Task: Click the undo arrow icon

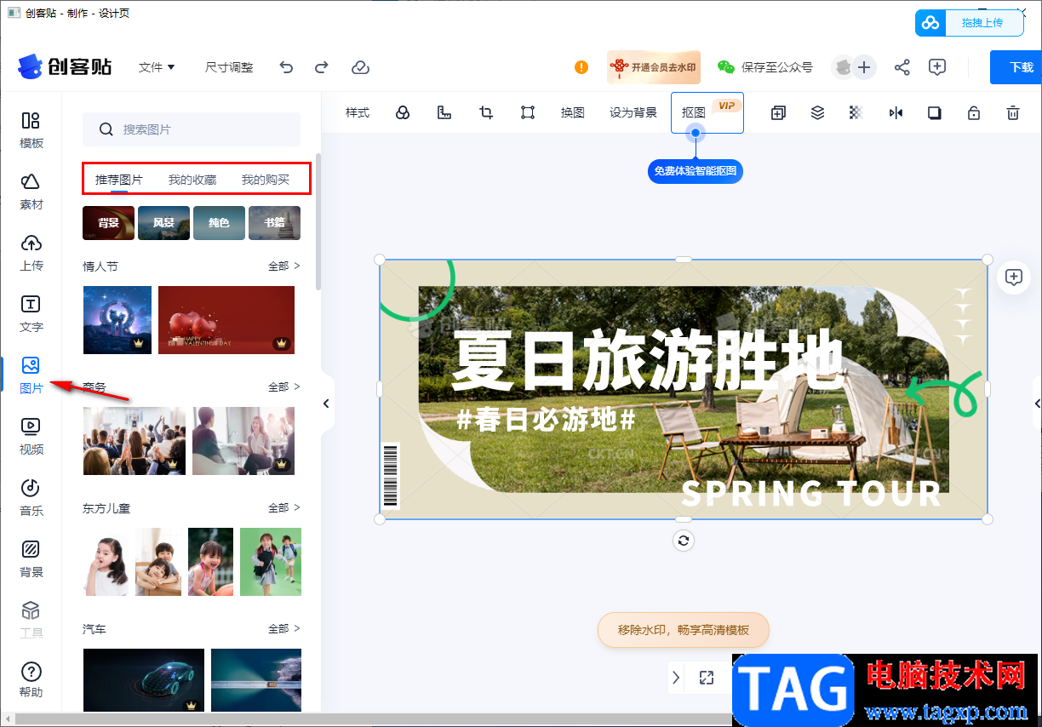Action: coord(286,67)
